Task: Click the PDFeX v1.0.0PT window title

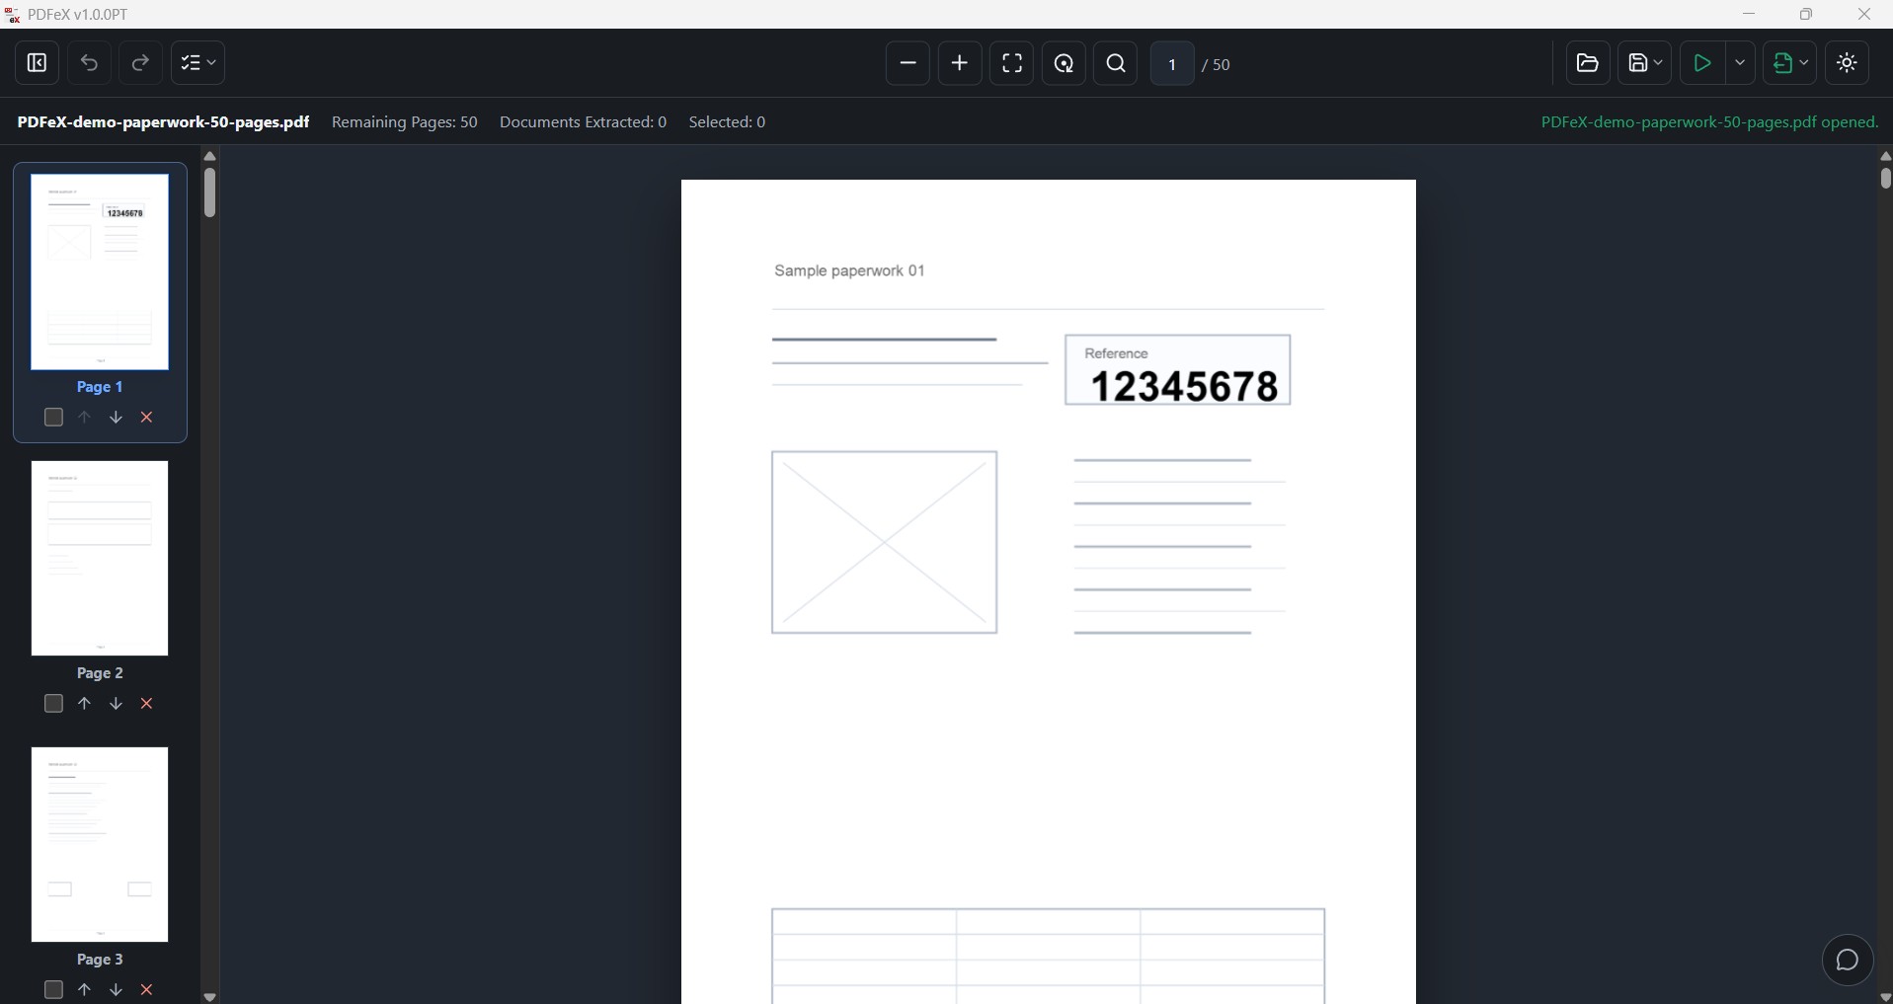Action: tap(78, 15)
